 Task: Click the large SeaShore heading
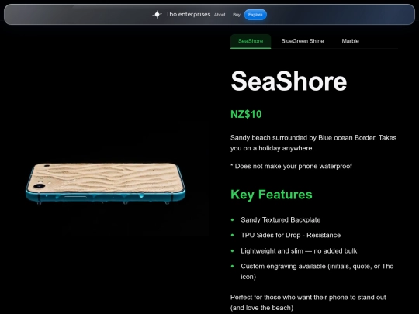pyautogui.click(x=289, y=81)
